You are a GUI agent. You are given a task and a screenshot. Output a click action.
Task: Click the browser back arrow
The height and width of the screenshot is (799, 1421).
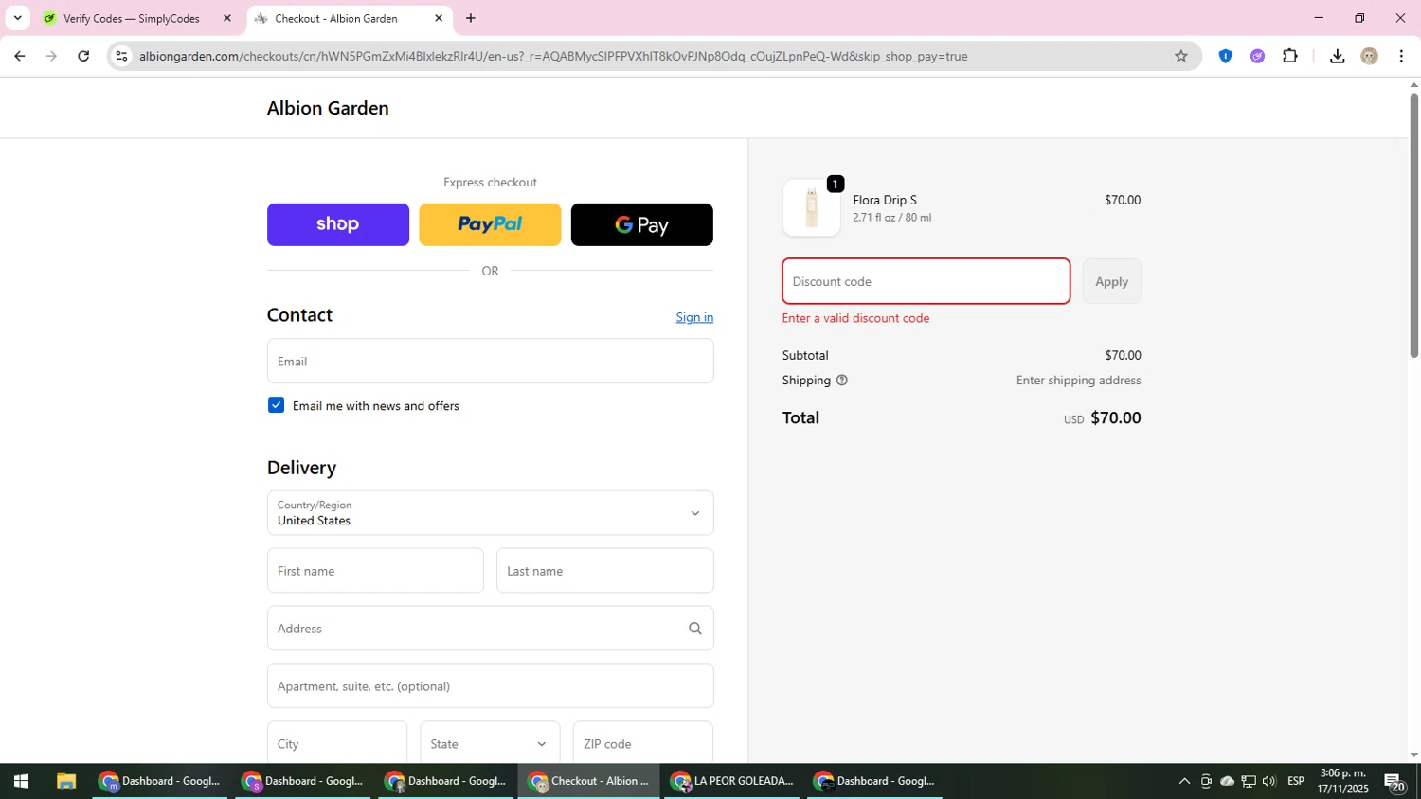(x=19, y=56)
